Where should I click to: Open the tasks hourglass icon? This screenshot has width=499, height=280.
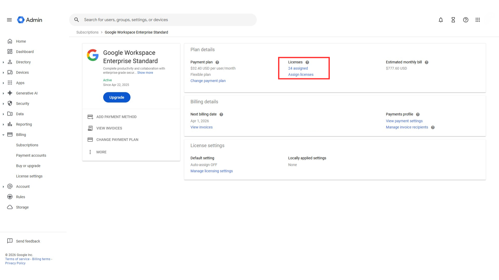point(453,20)
